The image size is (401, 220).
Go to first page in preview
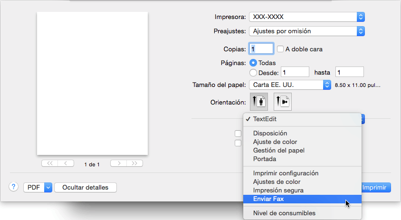(49, 163)
